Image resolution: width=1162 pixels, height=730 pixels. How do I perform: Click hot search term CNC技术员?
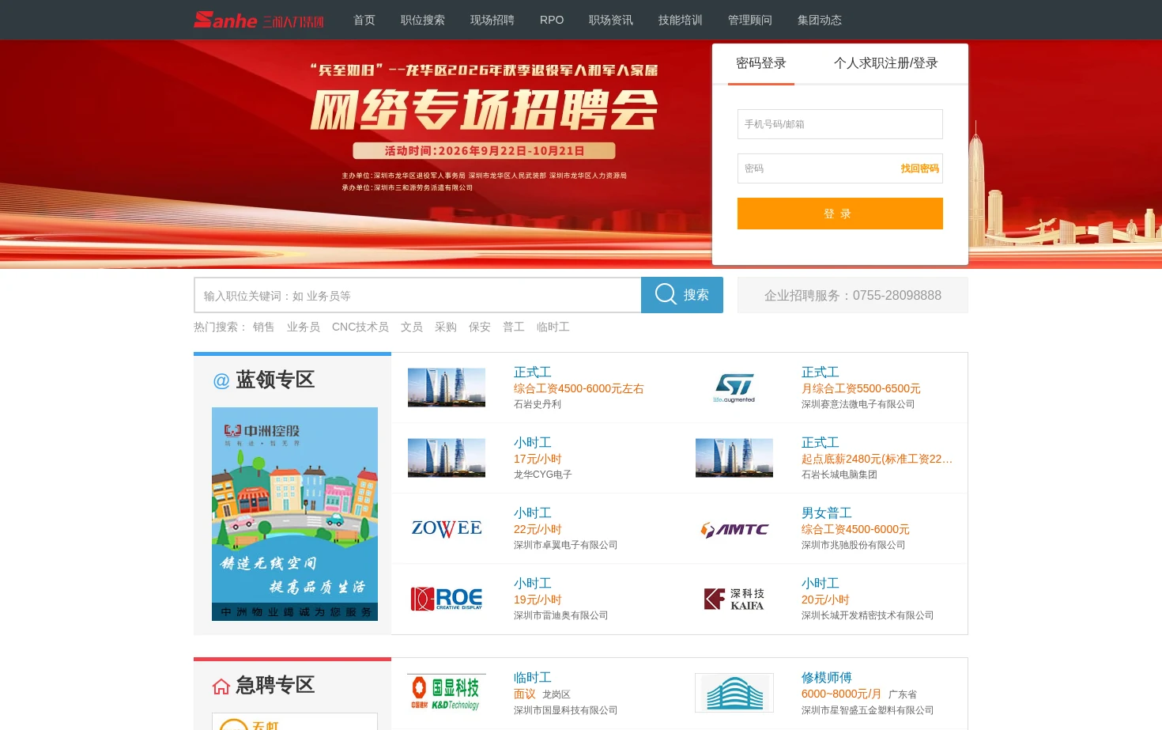360,327
